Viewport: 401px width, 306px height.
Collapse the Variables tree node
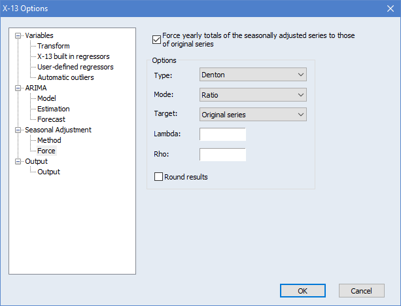(x=18, y=35)
